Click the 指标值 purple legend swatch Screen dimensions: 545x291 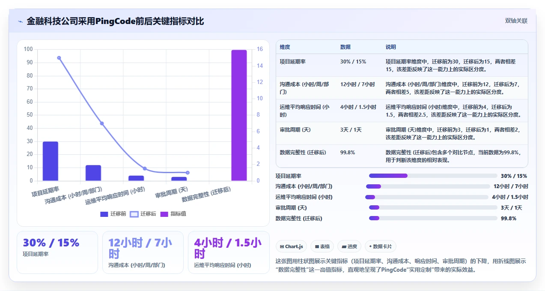pos(164,214)
